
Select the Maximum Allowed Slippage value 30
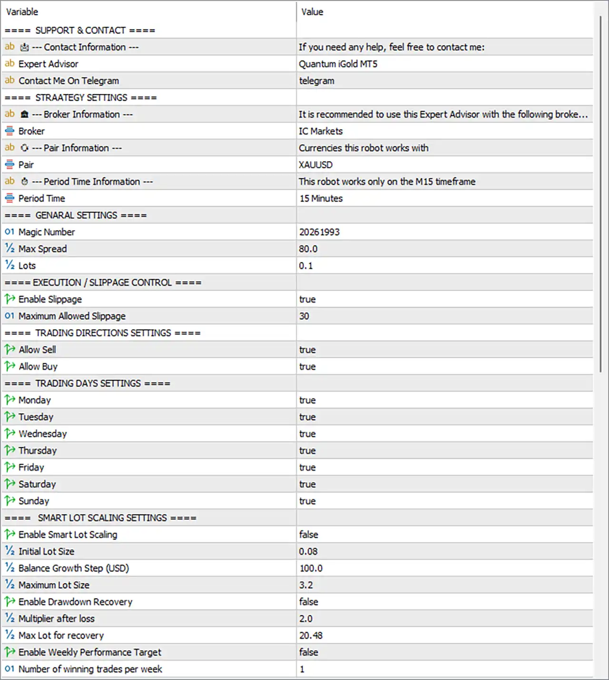pyautogui.click(x=304, y=316)
